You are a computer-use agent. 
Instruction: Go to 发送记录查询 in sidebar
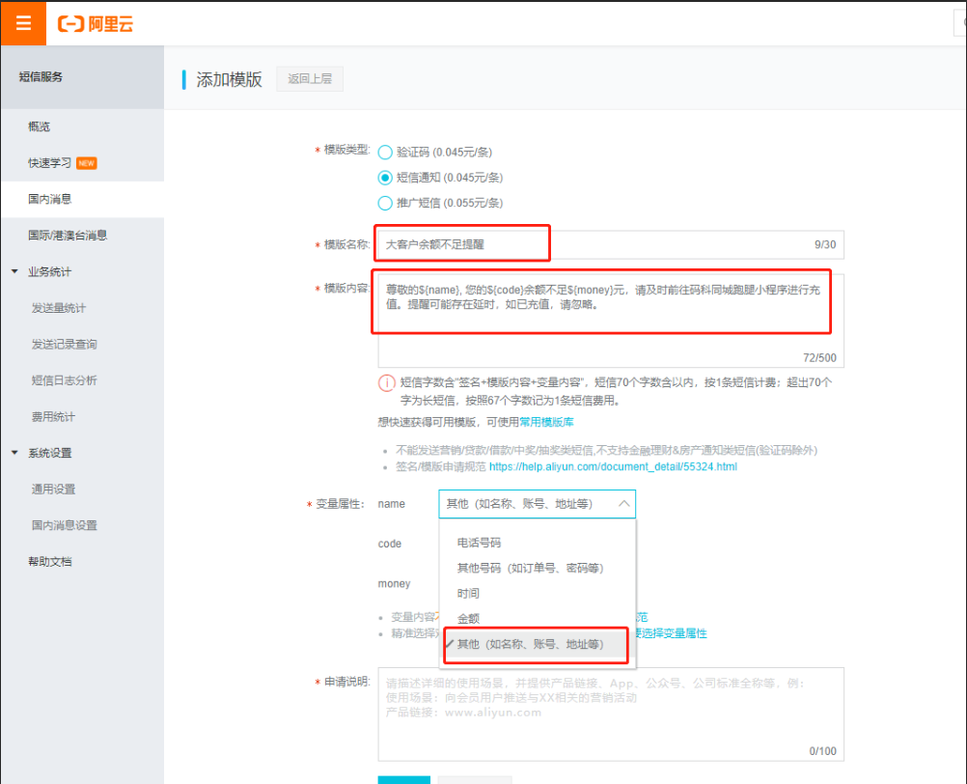[64, 344]
